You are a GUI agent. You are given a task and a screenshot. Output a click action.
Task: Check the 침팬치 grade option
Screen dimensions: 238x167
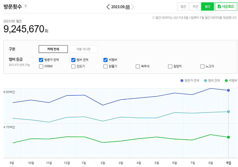(x=170, y=66)
